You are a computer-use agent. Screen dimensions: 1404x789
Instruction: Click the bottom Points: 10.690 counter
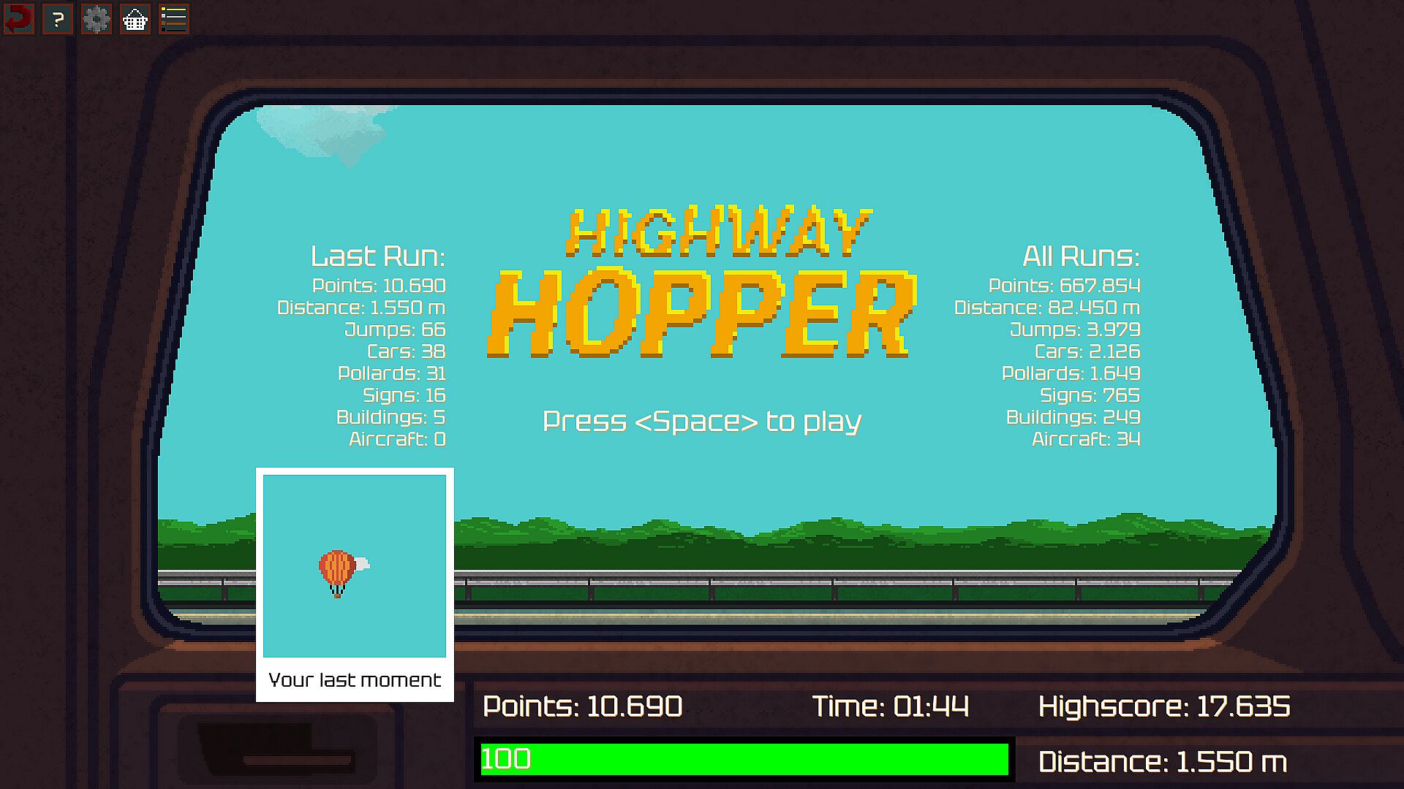pos(583,706)
